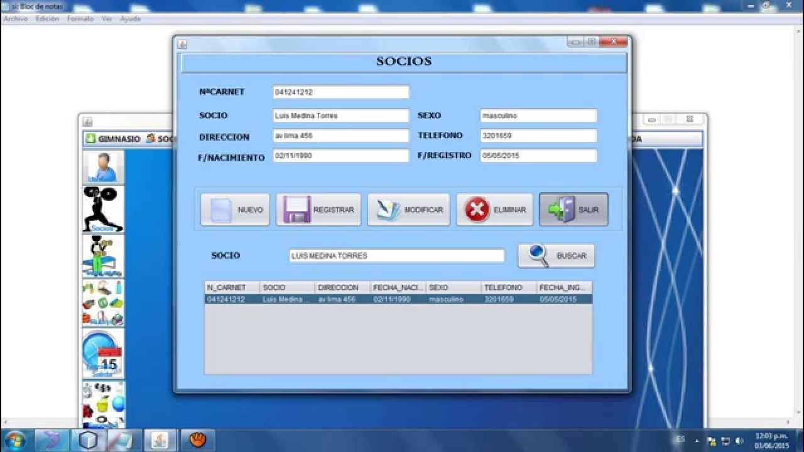Viewport: 804px width, 452px height.
Task: Click the DIRECCION input field
Action: click(x=341, y=136)
